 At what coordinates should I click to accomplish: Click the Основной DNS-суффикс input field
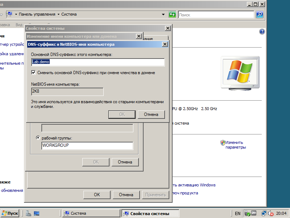click(98, 62)
